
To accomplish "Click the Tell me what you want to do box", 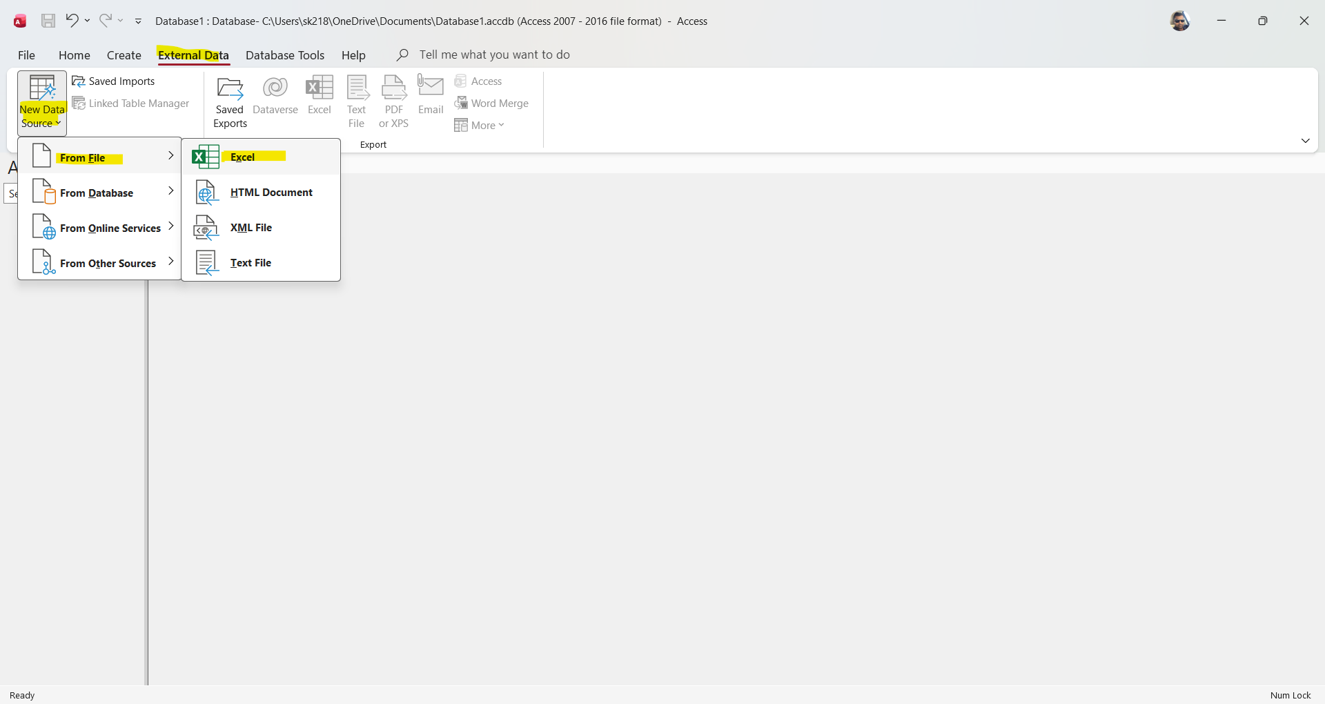I will pyautogui.click(x=494, y=55).
